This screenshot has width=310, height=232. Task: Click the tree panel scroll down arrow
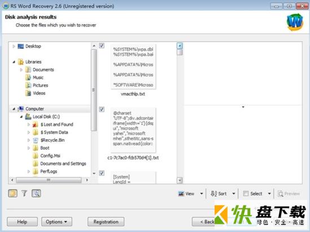94,173
